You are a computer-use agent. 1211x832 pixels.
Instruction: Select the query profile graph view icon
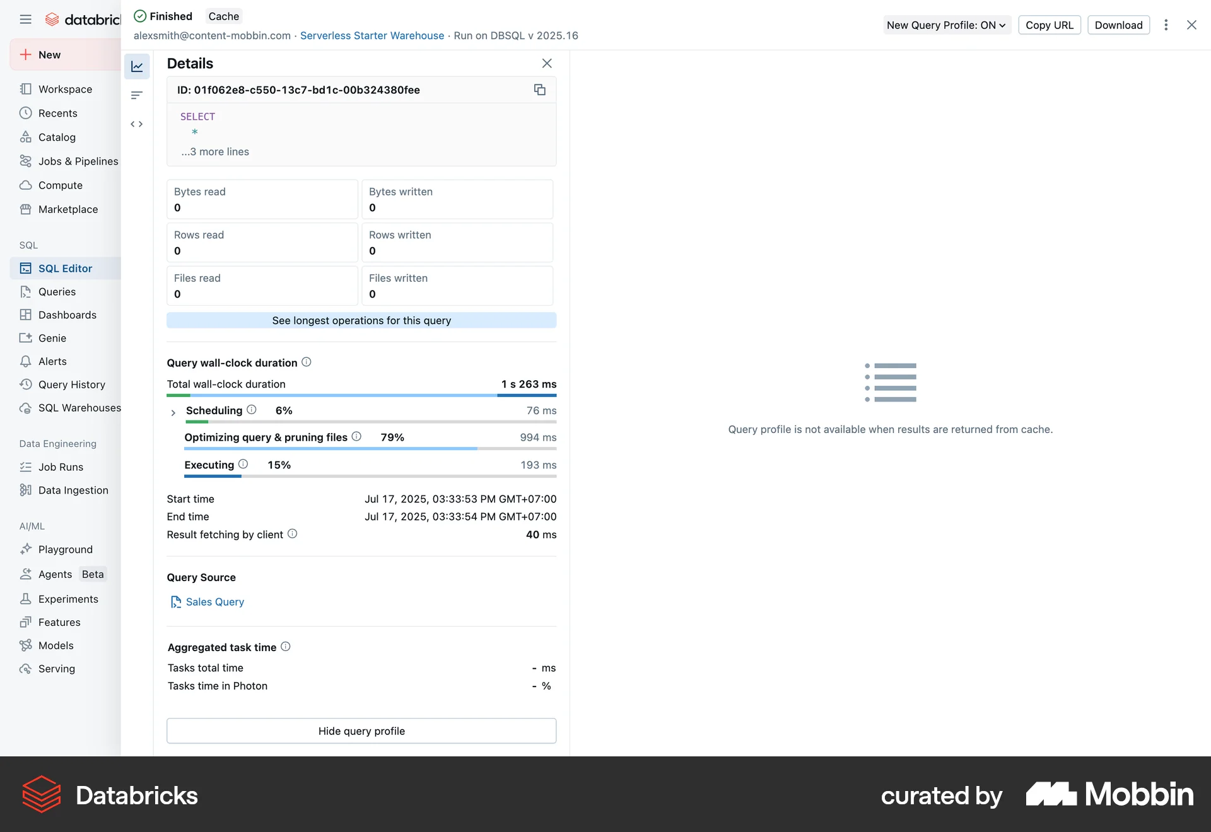[x=137, y=66]
